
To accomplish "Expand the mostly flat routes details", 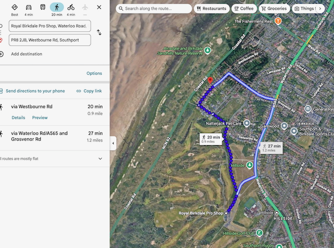I will click(100, 158).
